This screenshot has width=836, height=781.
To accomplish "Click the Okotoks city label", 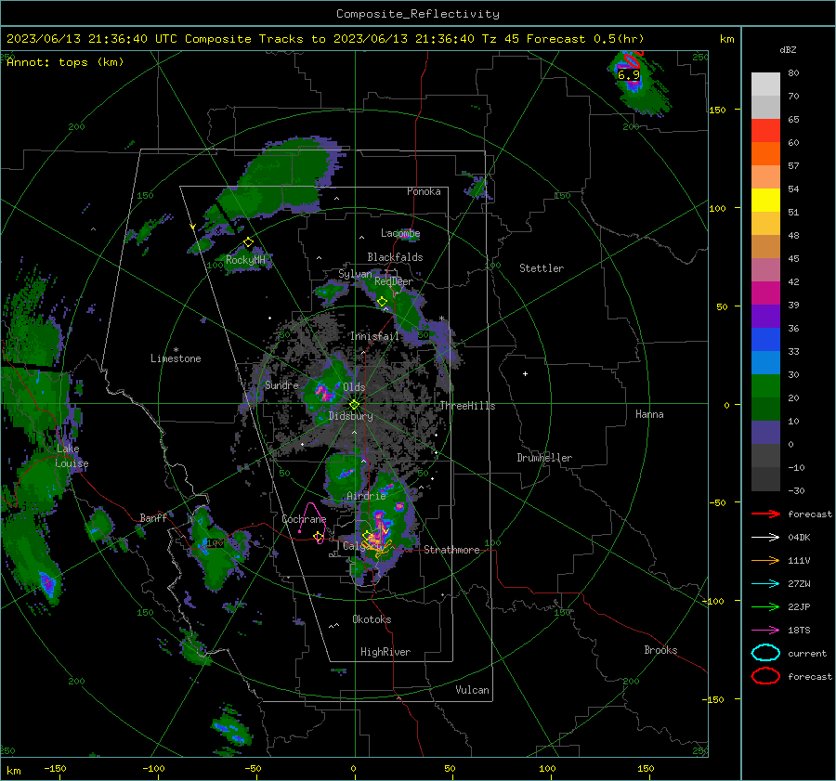I will (x=372, y=618).
